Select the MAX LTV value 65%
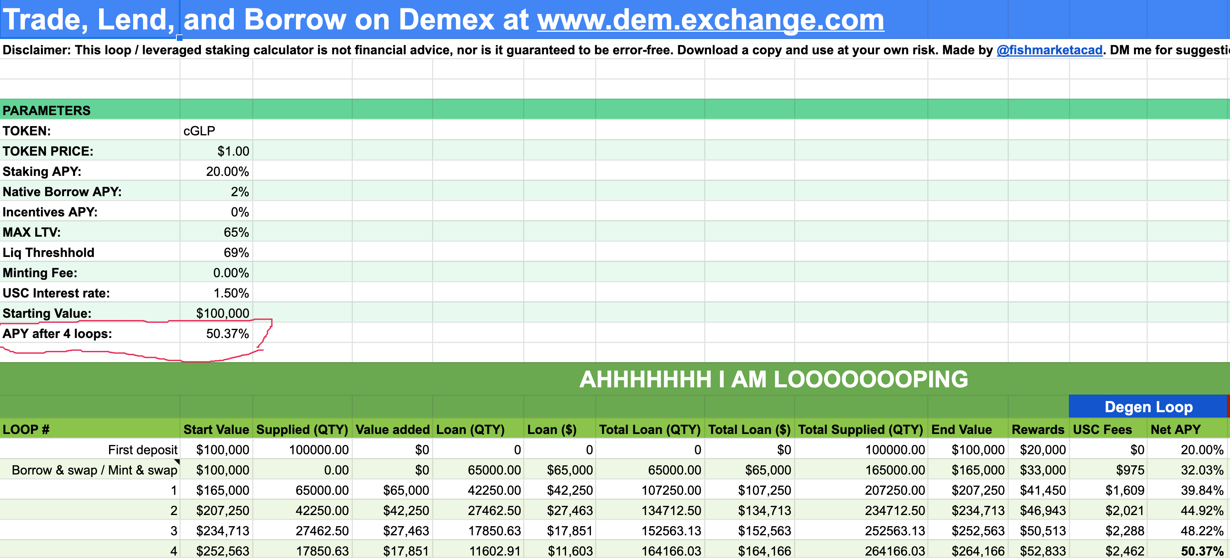 (x=216, y=232)
